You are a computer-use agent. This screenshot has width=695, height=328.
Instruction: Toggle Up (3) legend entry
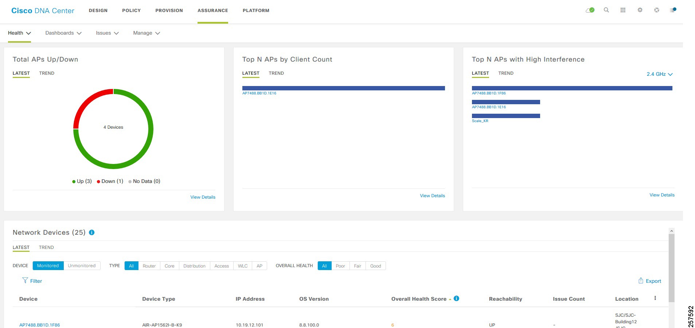(82, 181)
